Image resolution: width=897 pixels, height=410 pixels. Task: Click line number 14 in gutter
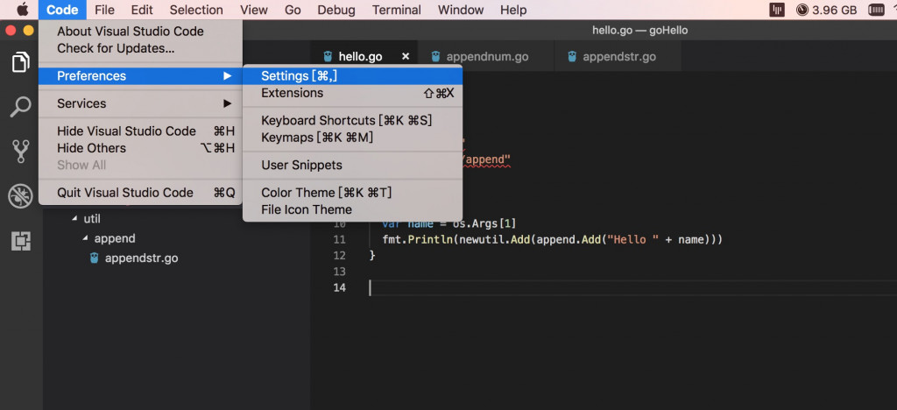pyautogui.click(x=339, y=287)
